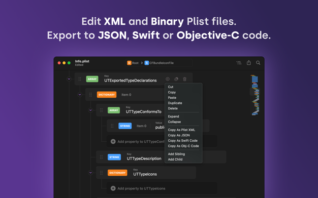This screenshot has height=198, width=318.
Task: Select Add Child from context menu
Action: tap(175, 160)
